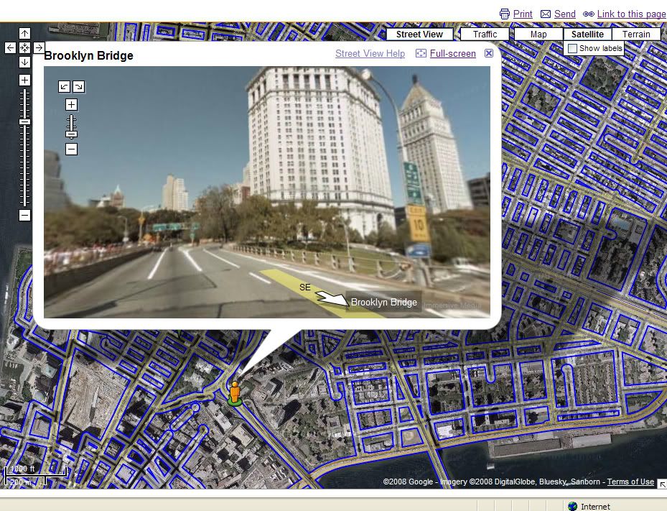Click the Send link
The height and width of the screenshot is (511, 667).
(x=565, y=14)
